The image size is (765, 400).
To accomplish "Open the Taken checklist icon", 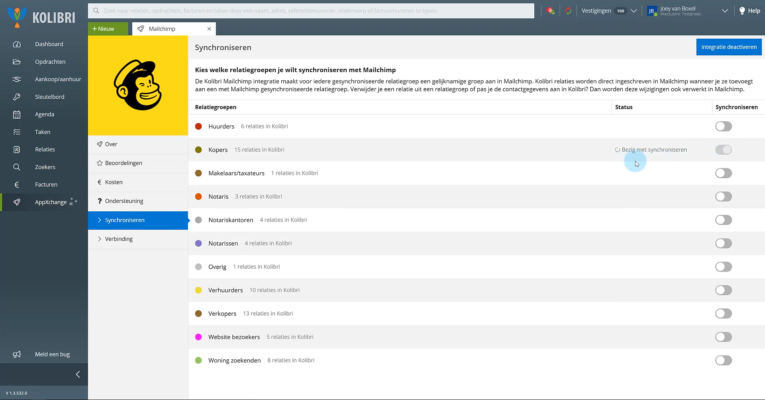I will pos(17,132).
